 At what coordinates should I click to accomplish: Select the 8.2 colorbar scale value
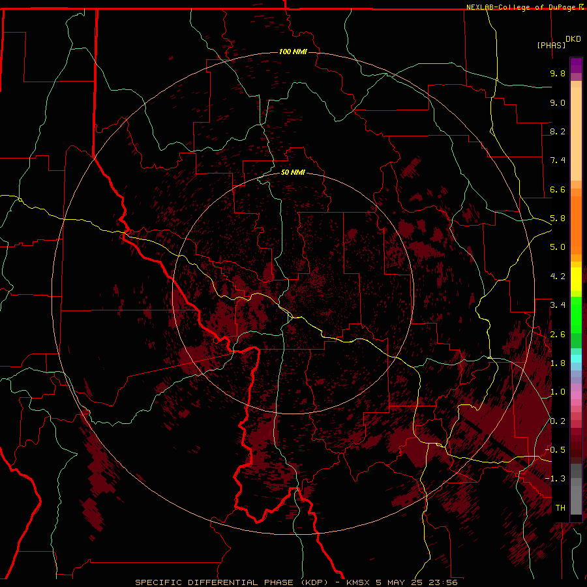pyautogui.click(x=558, y=131)
